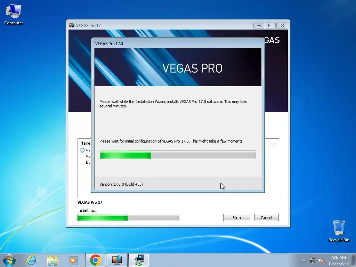Open Windows Explorer folder taskbar icon
356x267 pixels.
pyautogui.click(x=53, y=260)
